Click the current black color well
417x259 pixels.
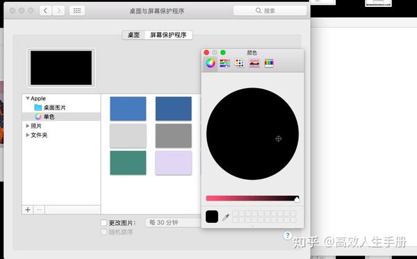click(x=212, y=217)
